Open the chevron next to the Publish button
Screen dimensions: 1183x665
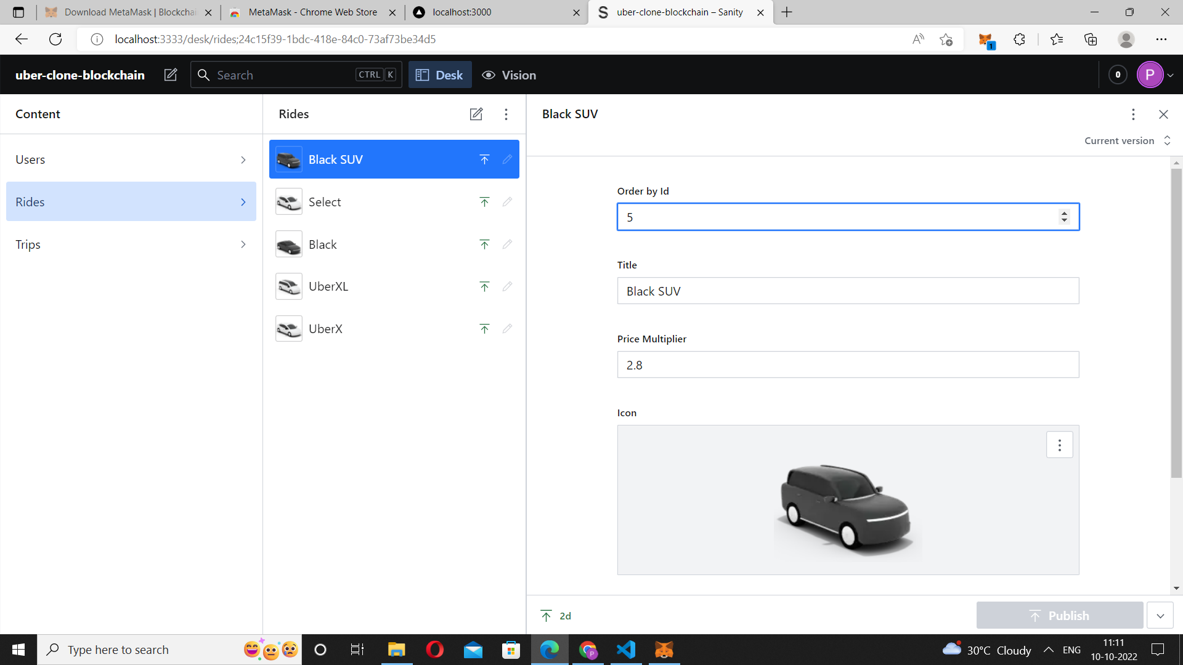point(1160,615)
